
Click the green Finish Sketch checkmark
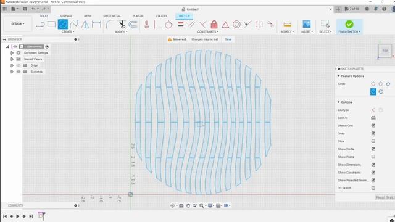(x=349, y=24)
